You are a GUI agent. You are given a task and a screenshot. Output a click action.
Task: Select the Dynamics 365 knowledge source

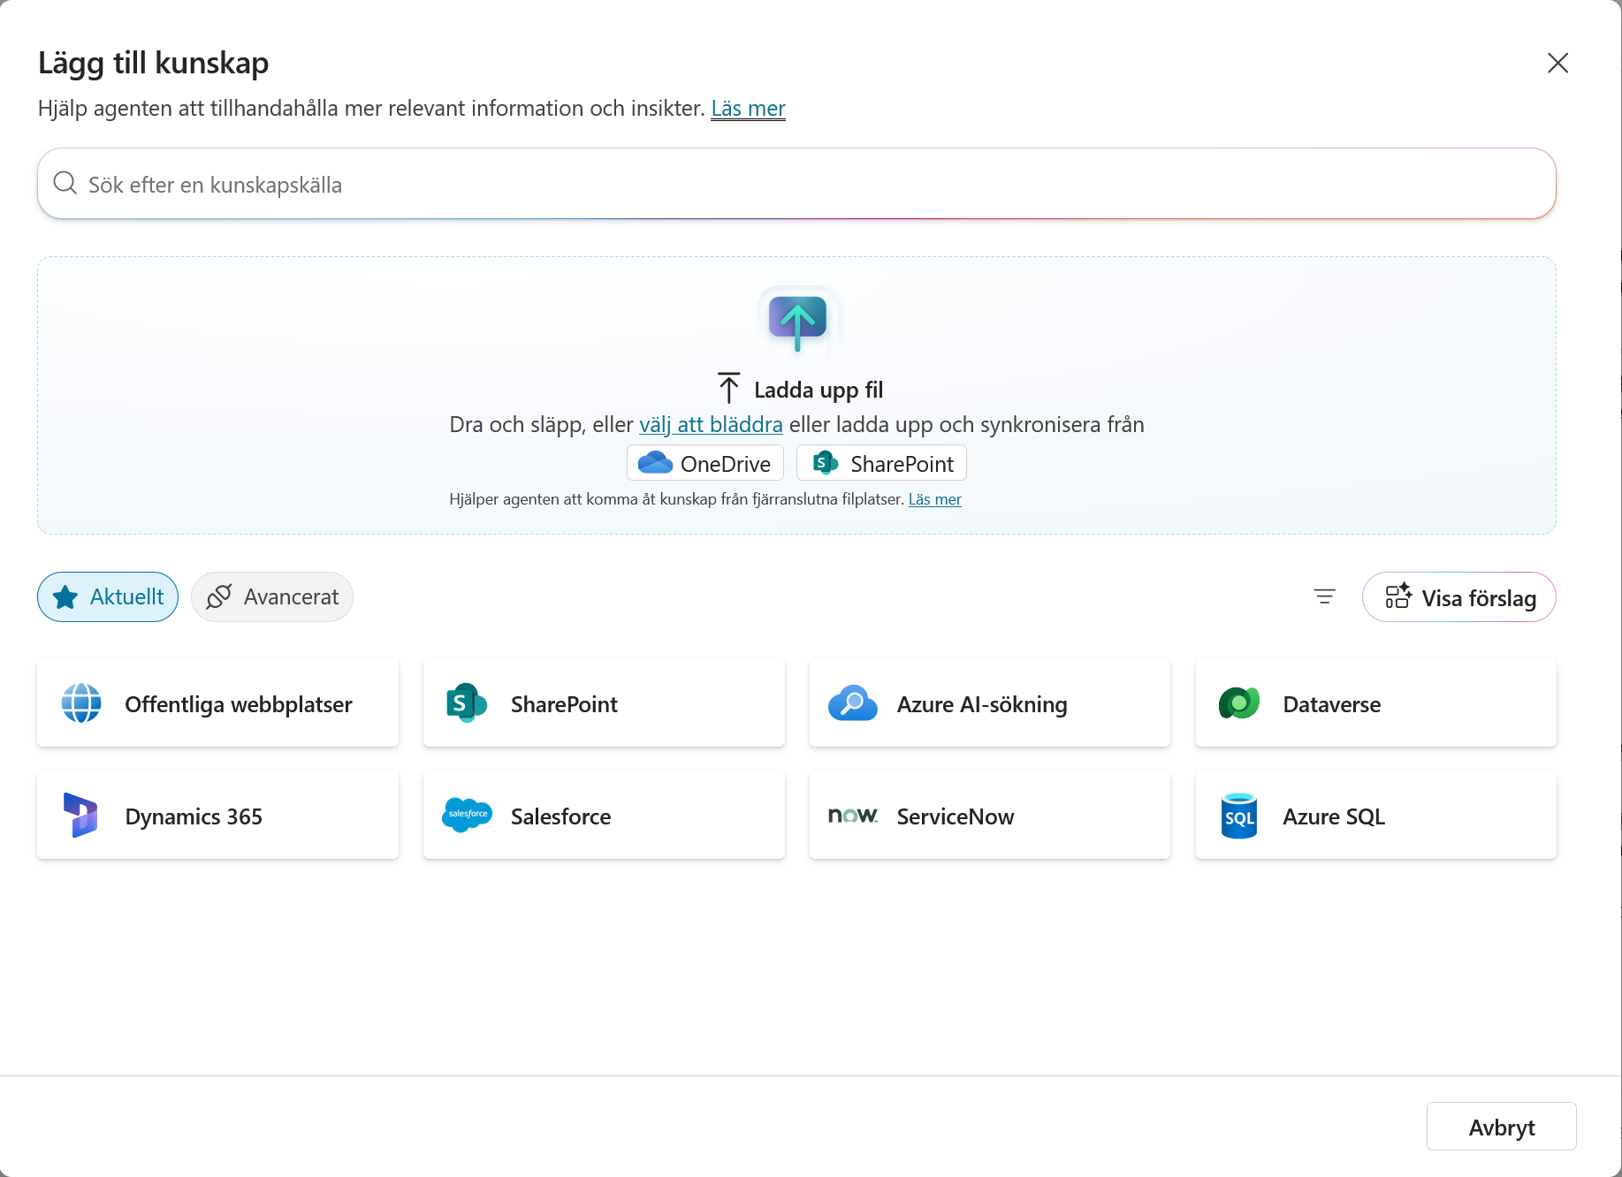pyautogui.click(x=218, y=816)
